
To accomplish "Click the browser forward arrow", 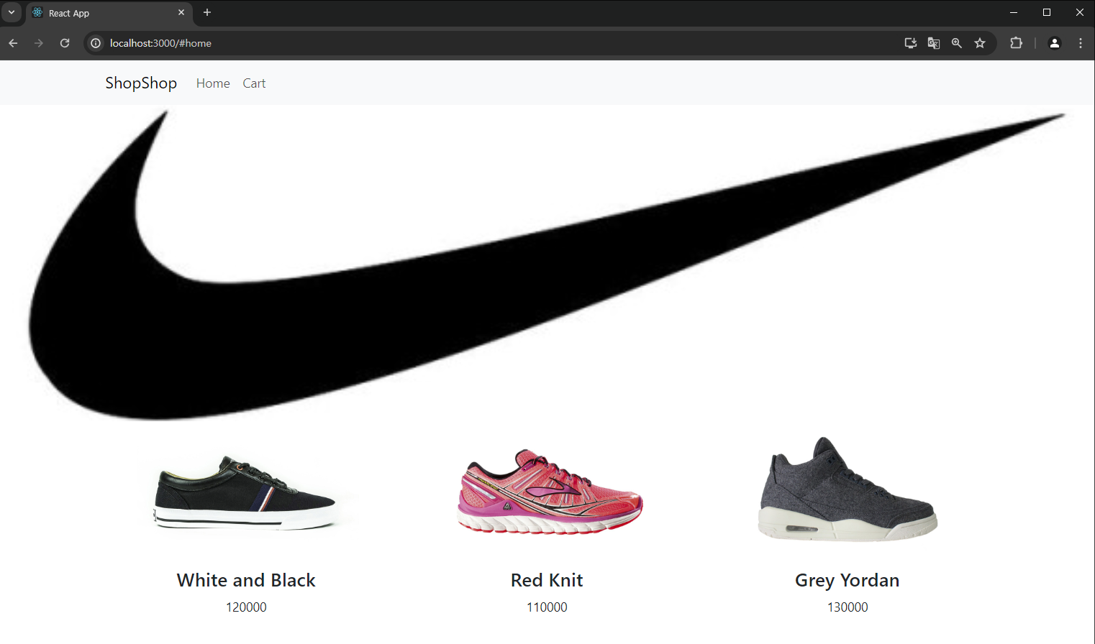I will (x=39, y=43).
